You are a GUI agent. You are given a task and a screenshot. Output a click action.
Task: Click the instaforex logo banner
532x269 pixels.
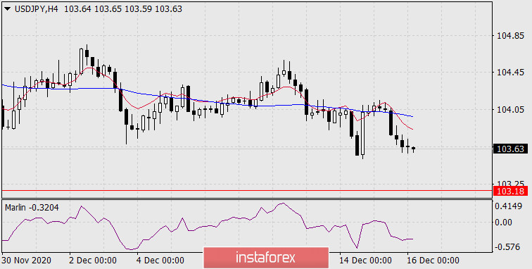(266, 258)
